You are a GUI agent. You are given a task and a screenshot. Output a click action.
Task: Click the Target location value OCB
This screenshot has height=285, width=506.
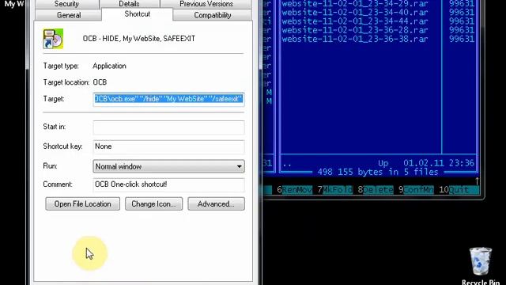(x=100, y=82)
